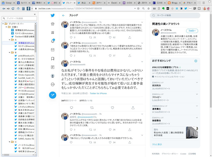Open @nooooooorth mention in reply tweet
Viewport: 212px width, 157px height.
(x=85, y=117)
